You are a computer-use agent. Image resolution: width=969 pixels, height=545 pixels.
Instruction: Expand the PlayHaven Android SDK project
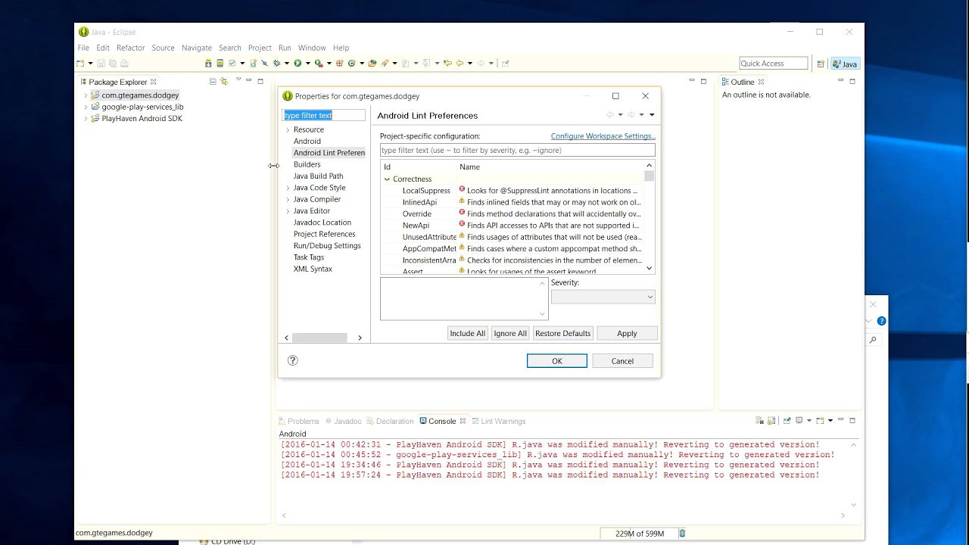point(86,118)
